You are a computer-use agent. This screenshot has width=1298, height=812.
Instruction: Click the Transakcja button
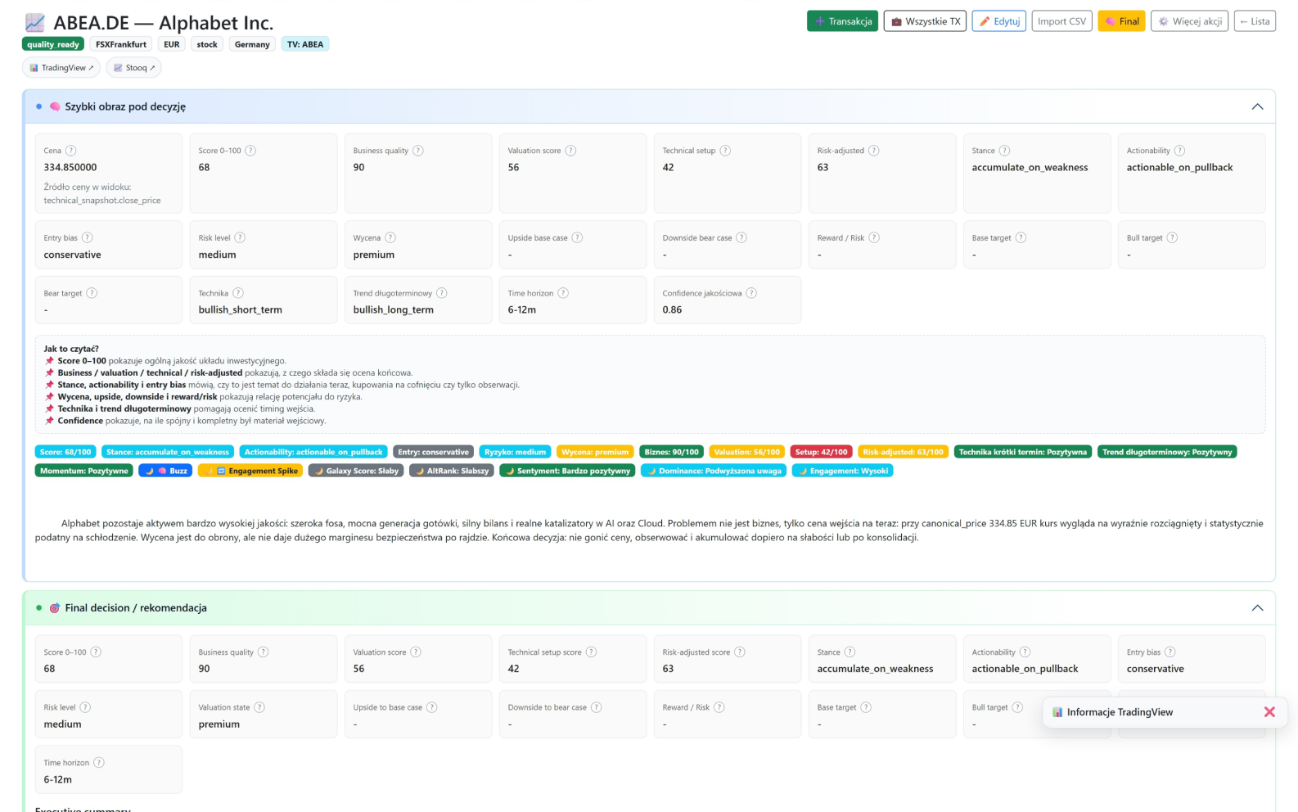coord(842,21)
